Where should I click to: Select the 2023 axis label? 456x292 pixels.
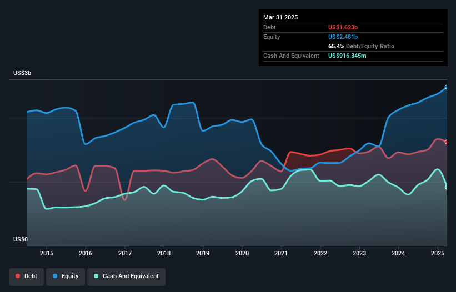(359, 253)
